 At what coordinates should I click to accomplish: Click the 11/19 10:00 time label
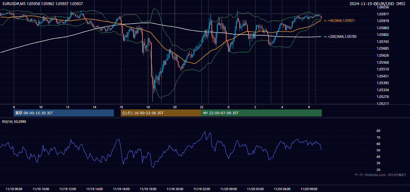(41, 189)
